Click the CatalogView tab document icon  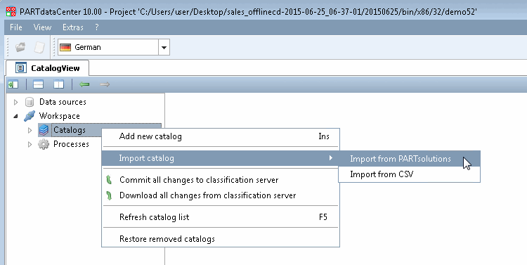pos(21,68)
